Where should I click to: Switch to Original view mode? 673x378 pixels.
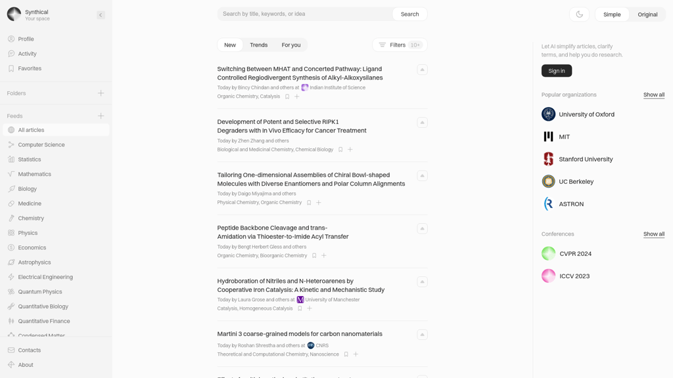647,14
